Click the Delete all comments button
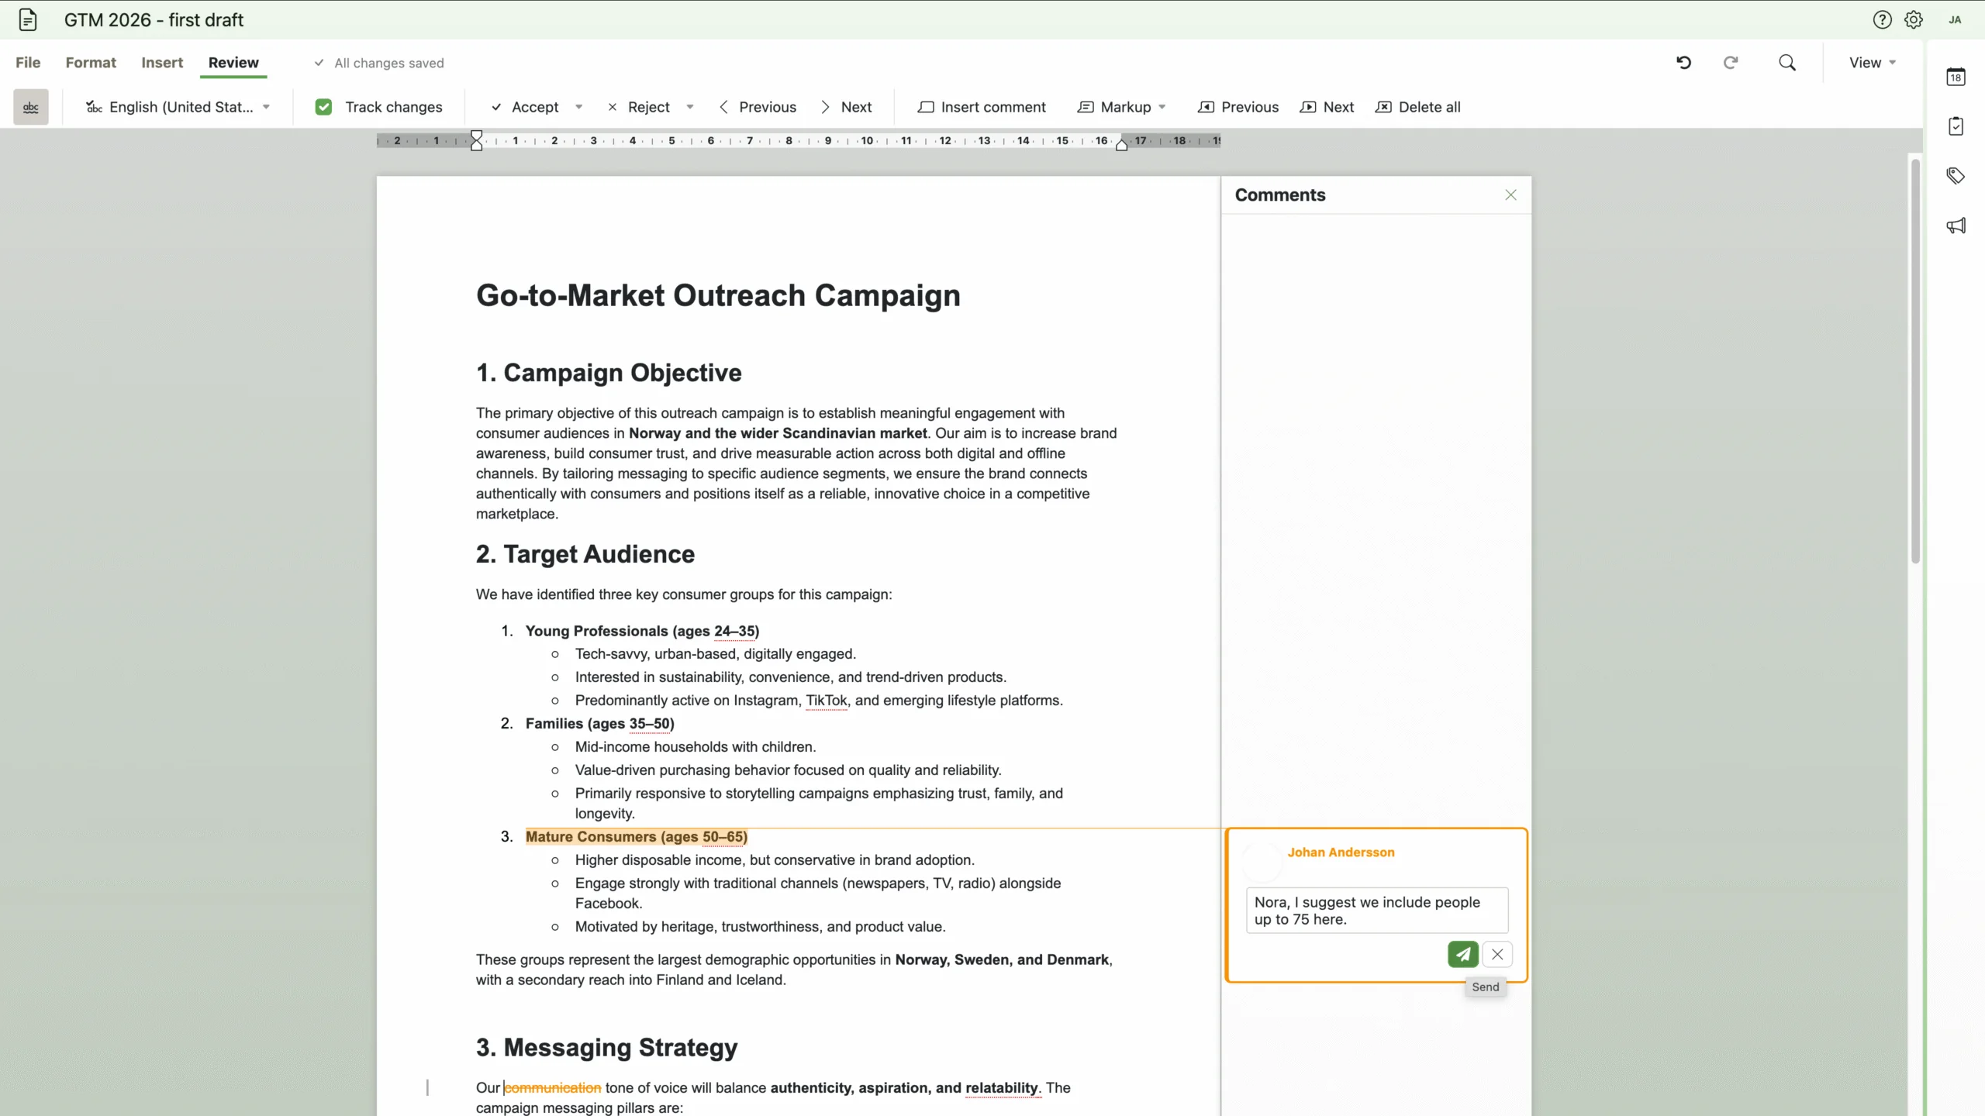This screenshot has height=1116, width=1985. (x=1418, y=107)
